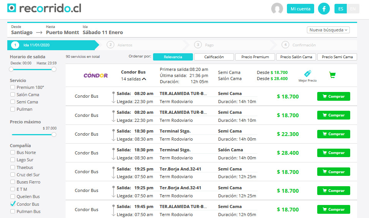Click step 3 Pago circle icon
Viewport: 369px width, 218px height.
pos(198,45)
